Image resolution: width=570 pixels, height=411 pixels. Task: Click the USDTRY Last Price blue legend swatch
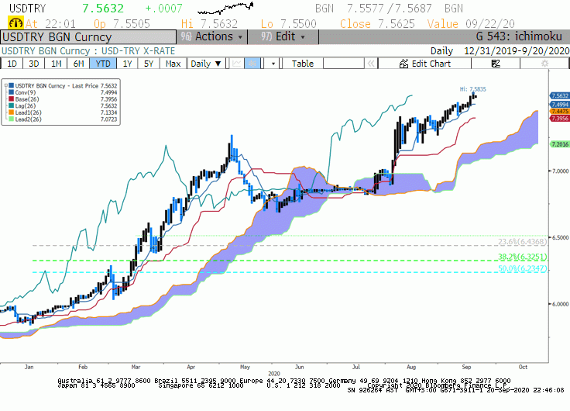pyautogui.click(x=12, y=86)
